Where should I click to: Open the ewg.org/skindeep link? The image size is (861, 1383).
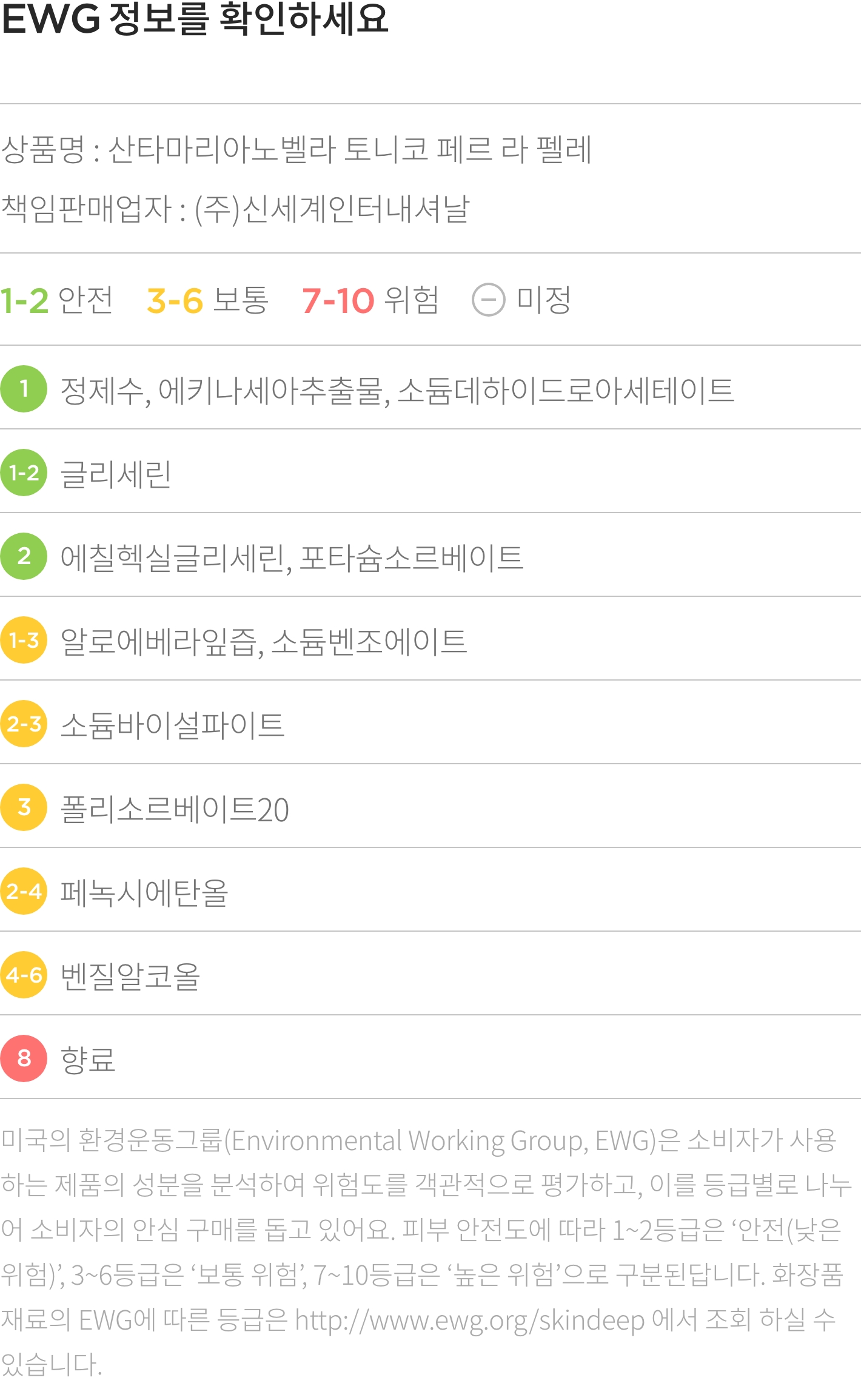tap(470, 1320)
